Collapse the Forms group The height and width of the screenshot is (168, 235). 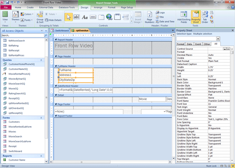tap(41, 118)
